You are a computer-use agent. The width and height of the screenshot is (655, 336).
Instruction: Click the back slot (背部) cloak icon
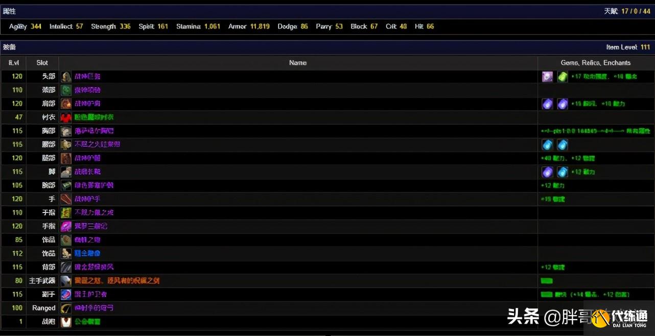point(66,268)
